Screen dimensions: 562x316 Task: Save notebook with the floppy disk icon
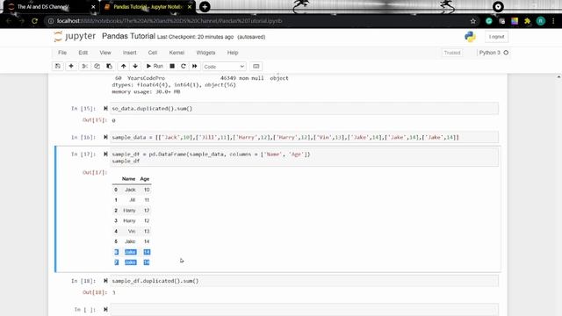[58, 67]
